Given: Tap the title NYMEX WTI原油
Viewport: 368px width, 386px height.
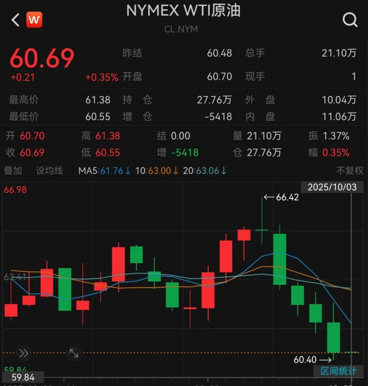Looking at the screenshot, I should tap(183, 11).
